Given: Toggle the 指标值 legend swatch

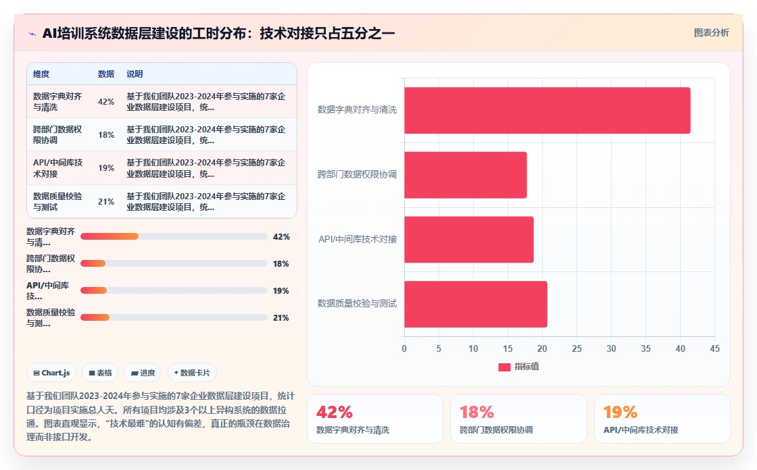Looking at the screenshot, I should [x=504, y=367].
